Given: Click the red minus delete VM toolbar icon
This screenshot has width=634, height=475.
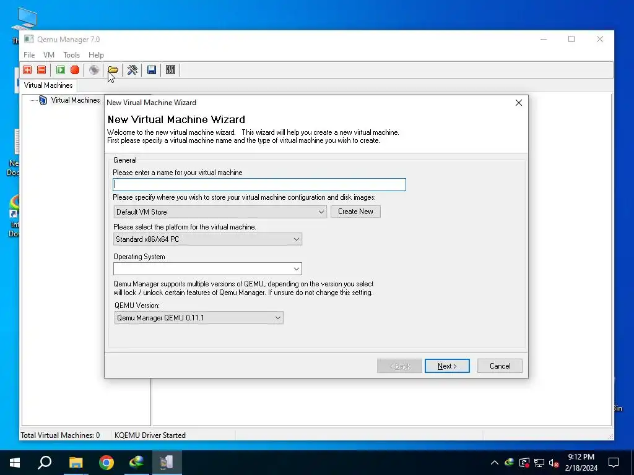Looking at the screenshot, I should click(x=41, y=70).
